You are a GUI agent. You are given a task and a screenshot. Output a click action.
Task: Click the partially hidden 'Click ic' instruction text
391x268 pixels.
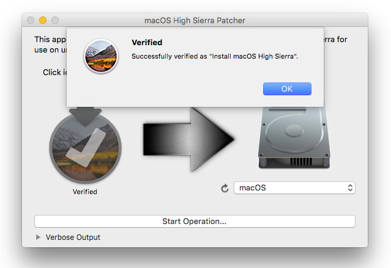[54, 73]
